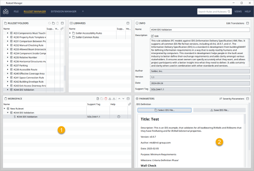Click the Save IDS File button
Viewport: 254px width, 171px height.
coord(220,110)
